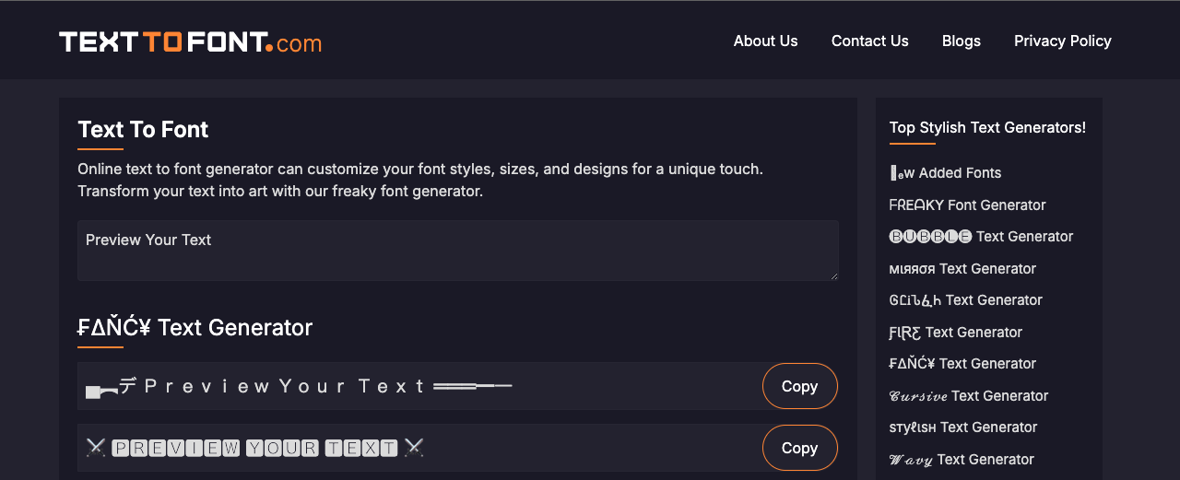Click into the Preview Your Text field
This screenshot has width=1180, height=480.
pos(457,250)
